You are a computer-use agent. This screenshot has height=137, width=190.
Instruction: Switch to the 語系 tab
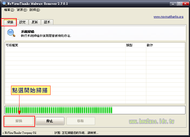pyautogui.click(x=47, y=22)
